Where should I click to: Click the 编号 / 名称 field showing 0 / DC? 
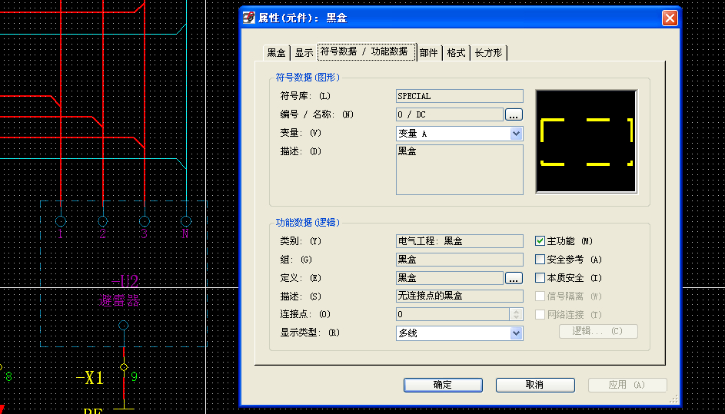(x=450, y=114)
